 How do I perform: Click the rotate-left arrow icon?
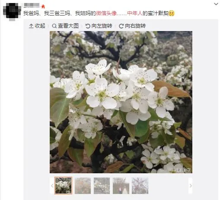(88, 26)
